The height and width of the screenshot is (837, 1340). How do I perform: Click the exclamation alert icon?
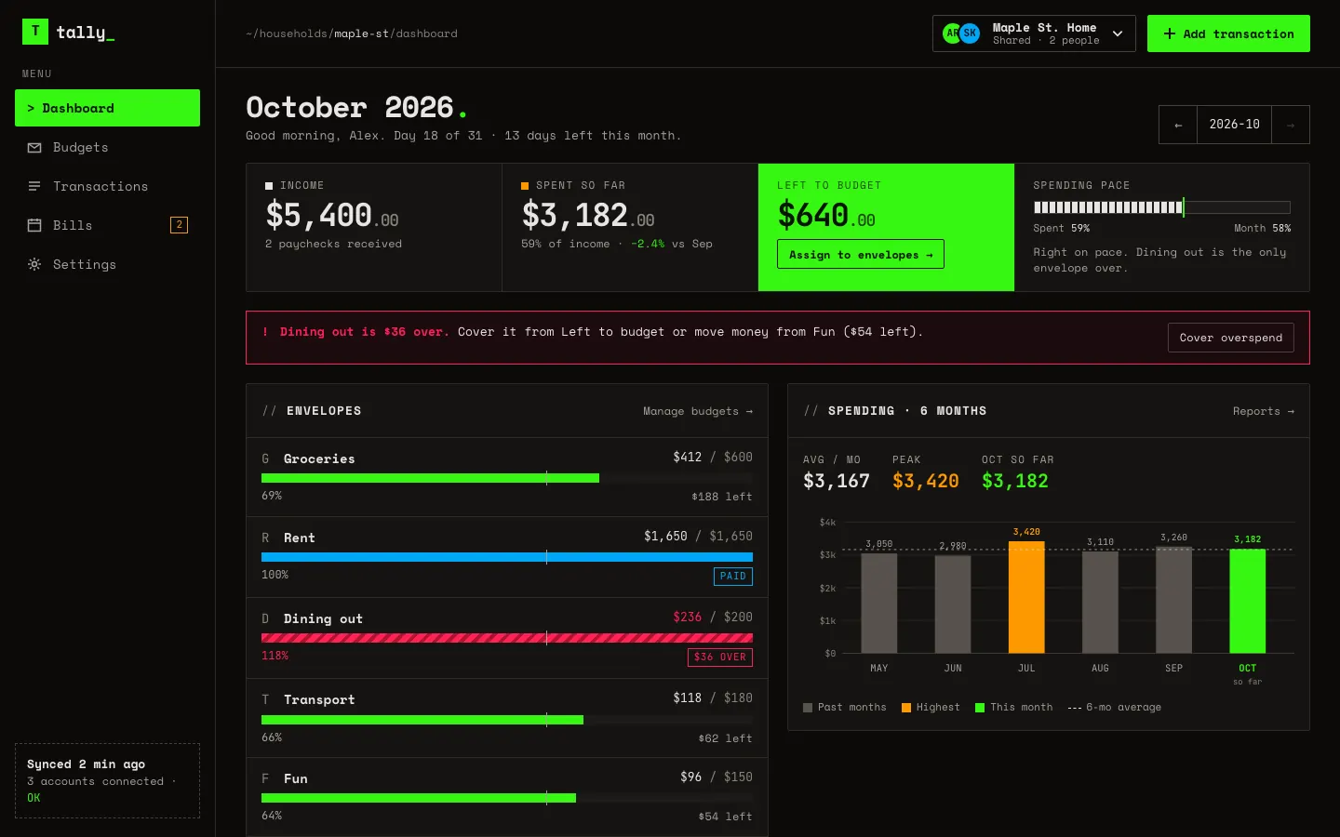[x=265, y=332]
